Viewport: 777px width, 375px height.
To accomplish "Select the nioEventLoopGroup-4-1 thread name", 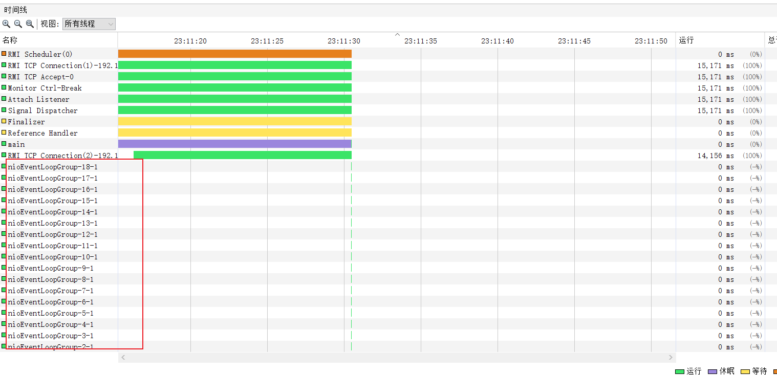I will coord(51,324).
